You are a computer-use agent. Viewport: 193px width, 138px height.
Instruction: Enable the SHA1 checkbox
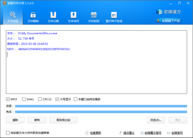click(24, 99)
